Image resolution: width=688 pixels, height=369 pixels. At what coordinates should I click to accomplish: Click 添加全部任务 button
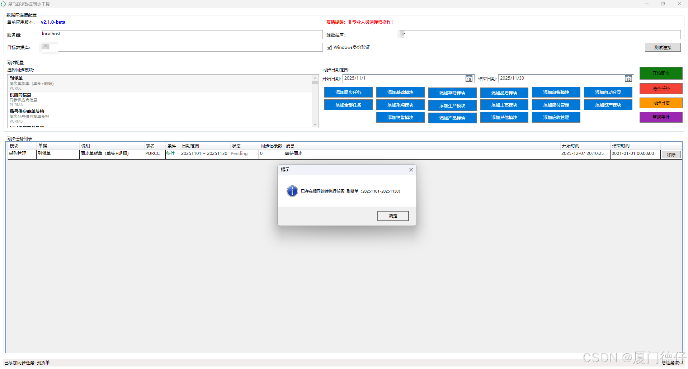348,105
